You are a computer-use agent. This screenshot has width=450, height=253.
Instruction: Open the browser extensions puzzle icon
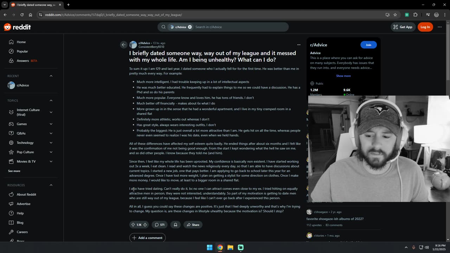click(x=416, y=15)
